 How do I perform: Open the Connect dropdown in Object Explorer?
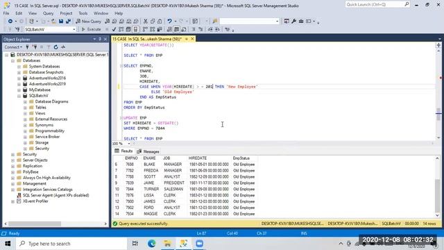[x=13, y=47]
